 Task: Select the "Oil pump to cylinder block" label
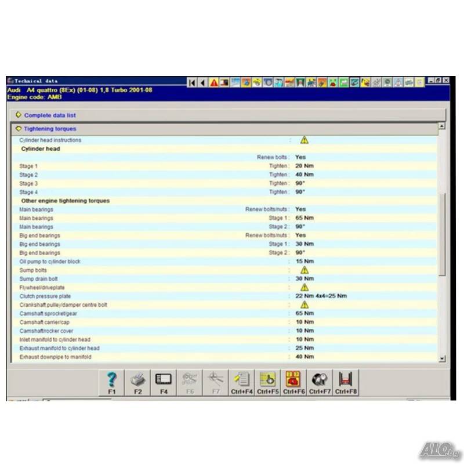50,262
